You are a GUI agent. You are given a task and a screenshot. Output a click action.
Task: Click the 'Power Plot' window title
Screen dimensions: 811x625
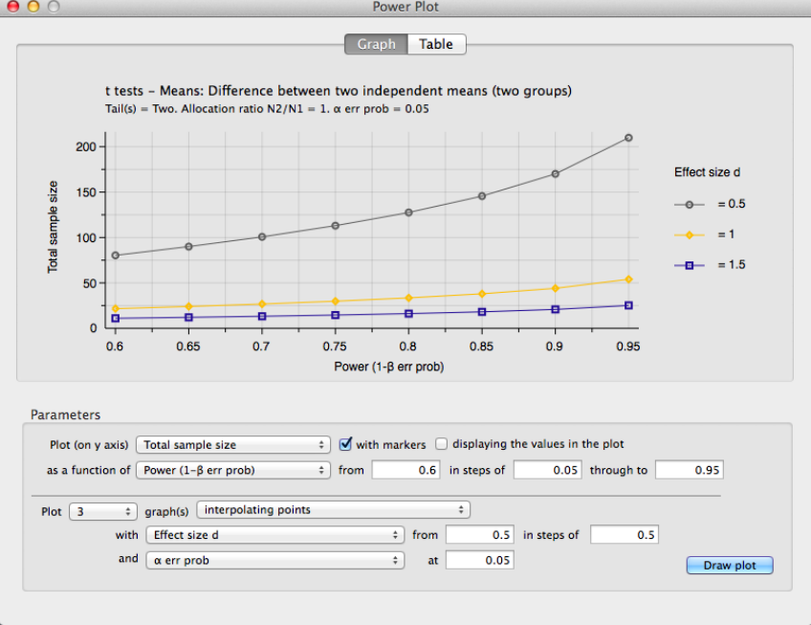(x=405, y=7)
